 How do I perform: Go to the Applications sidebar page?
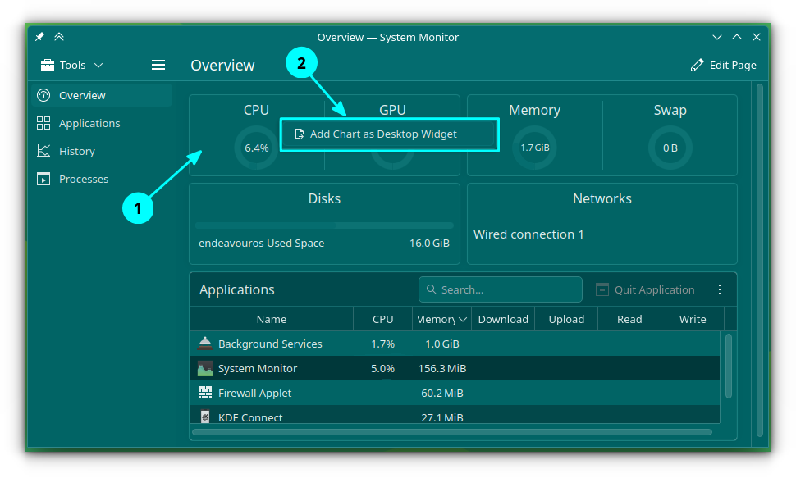[89, 123]
